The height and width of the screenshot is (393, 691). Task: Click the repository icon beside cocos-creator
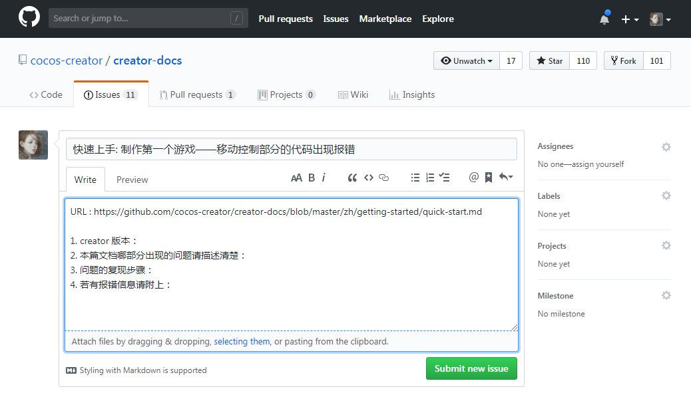click(23, 60)
